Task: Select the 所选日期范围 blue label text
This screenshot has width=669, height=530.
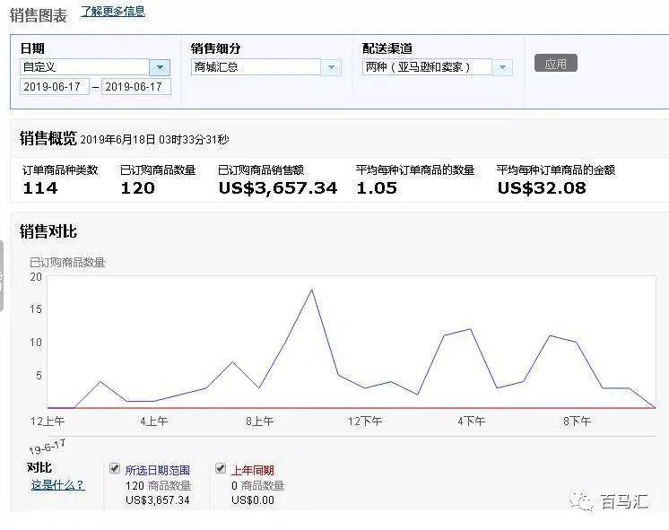Action: click(x=158, y=470)
